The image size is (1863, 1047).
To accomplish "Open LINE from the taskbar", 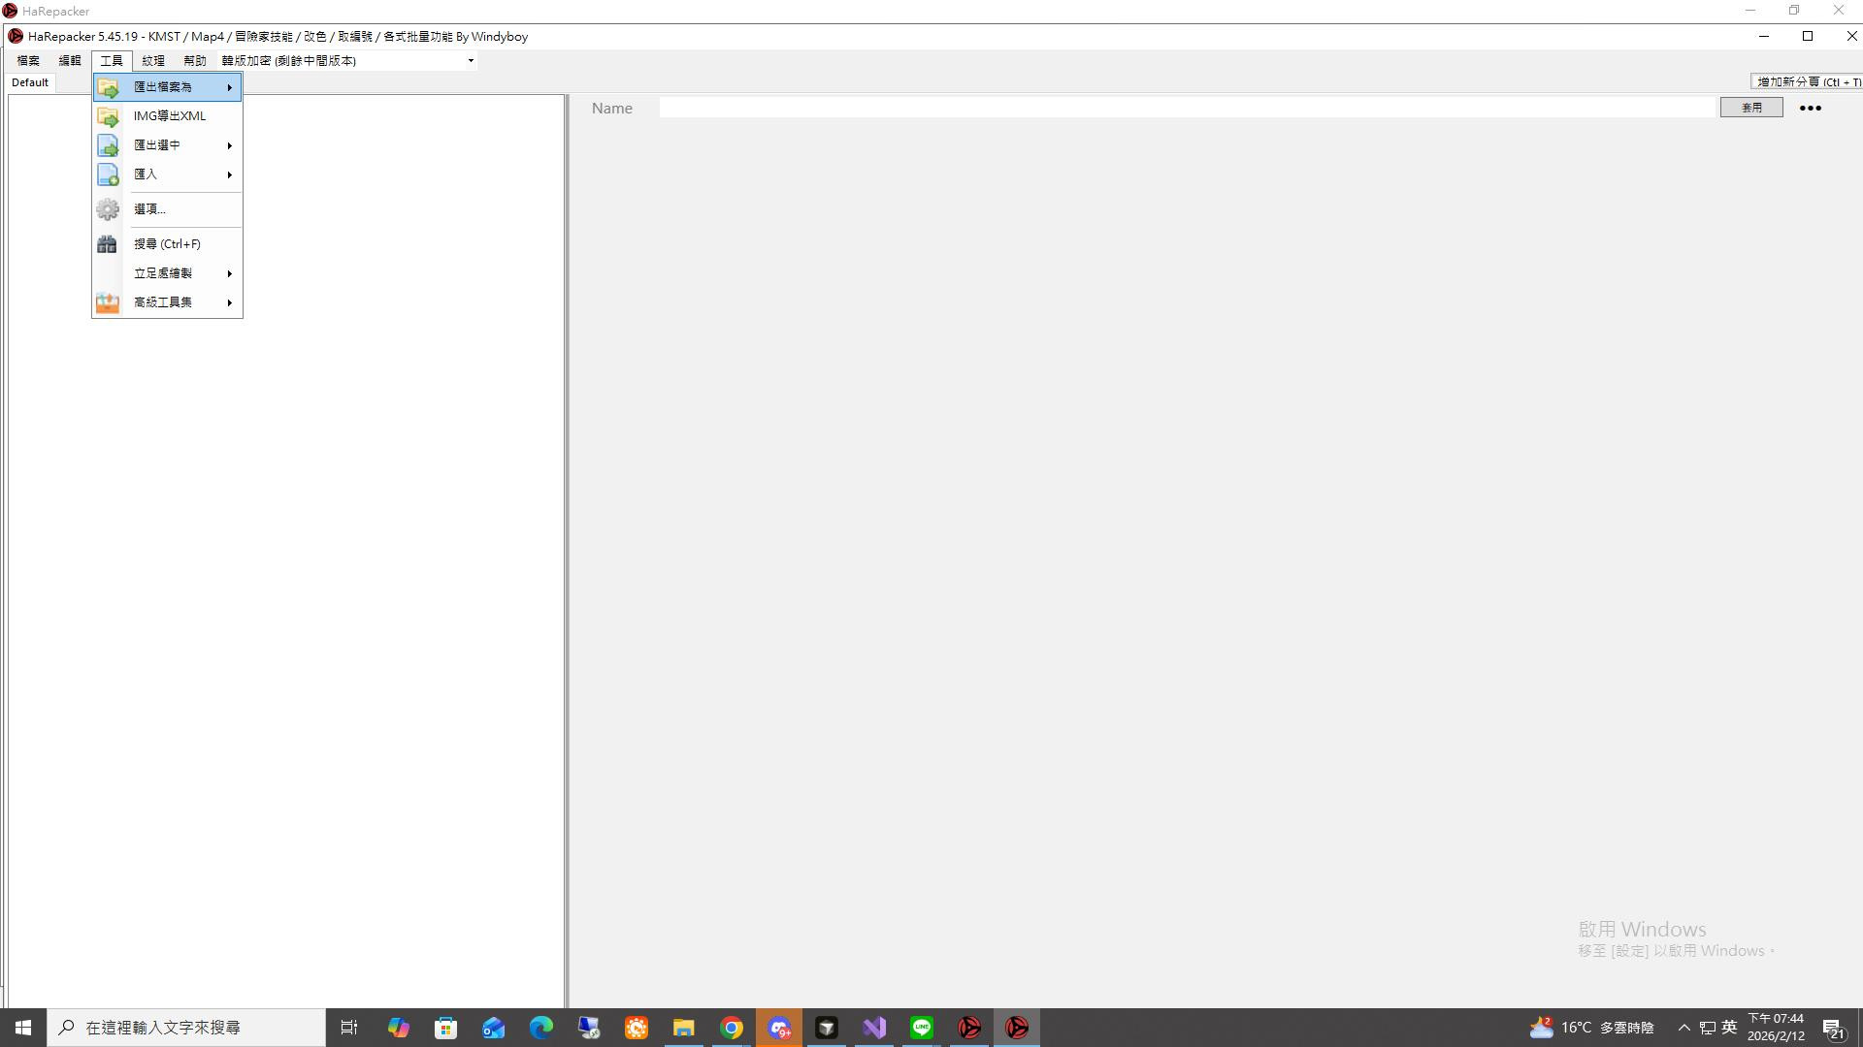I will pos(922,1028).
